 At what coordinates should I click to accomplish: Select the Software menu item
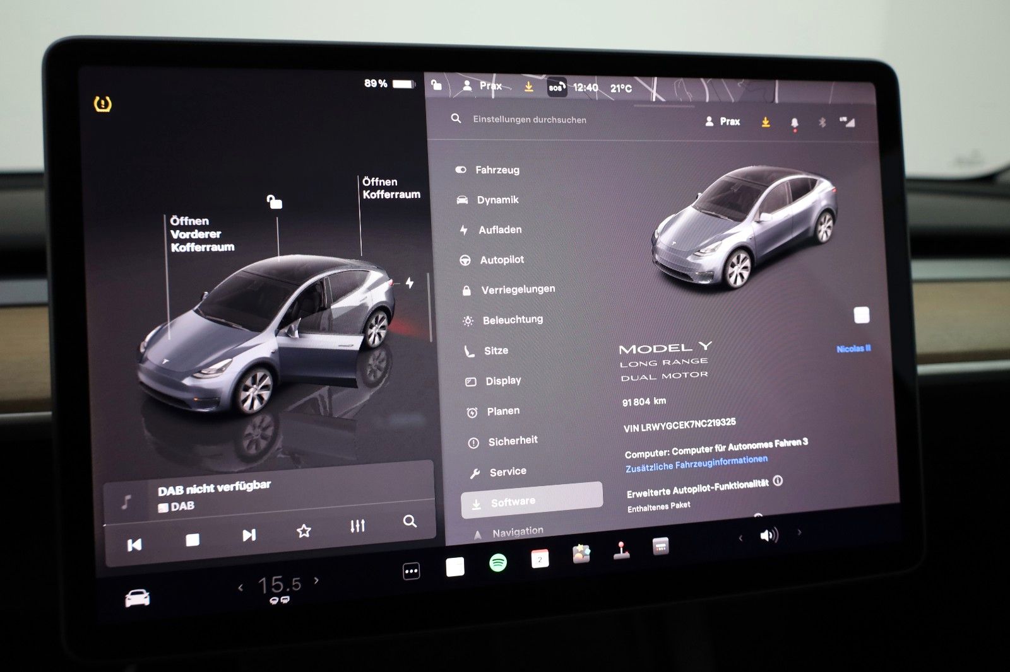532,501
